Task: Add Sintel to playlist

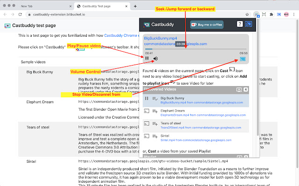Action: [155, 136]
